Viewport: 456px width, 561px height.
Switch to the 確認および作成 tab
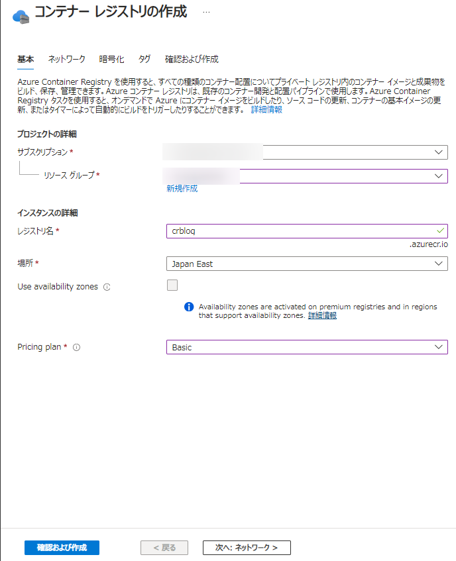click(x=192, y=60)
